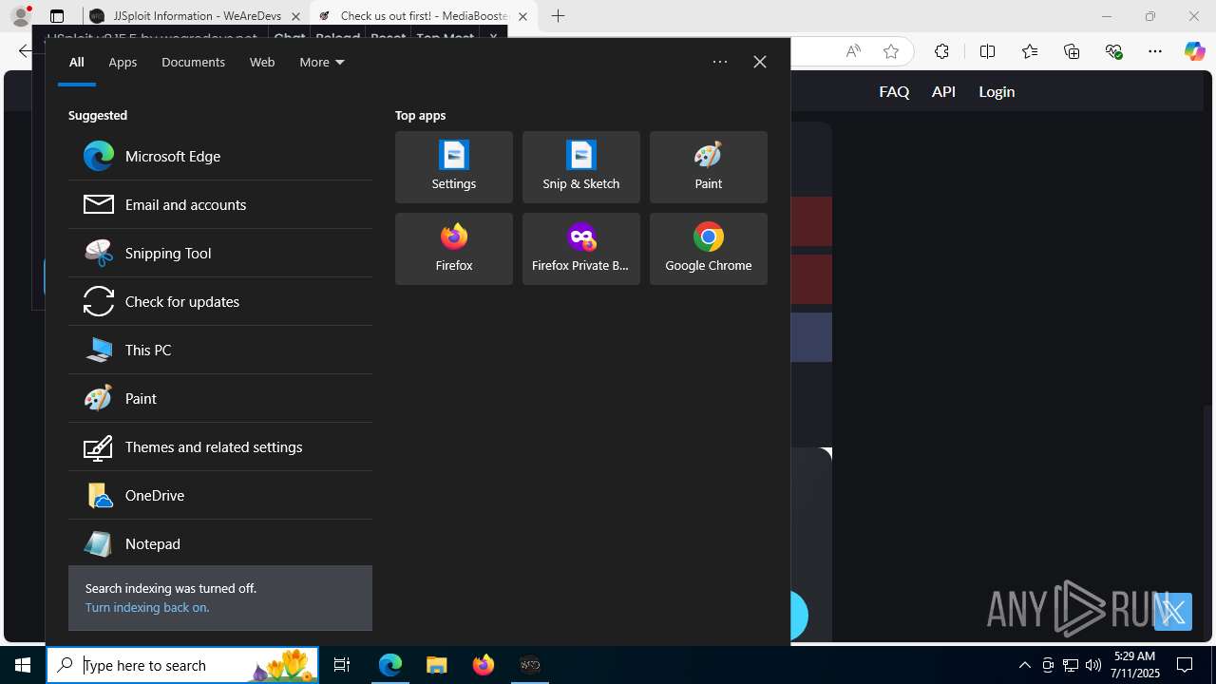This screenshot has width=1216, height=684.
Task: Open the Edge profile icon
Action: coord(20,16)
